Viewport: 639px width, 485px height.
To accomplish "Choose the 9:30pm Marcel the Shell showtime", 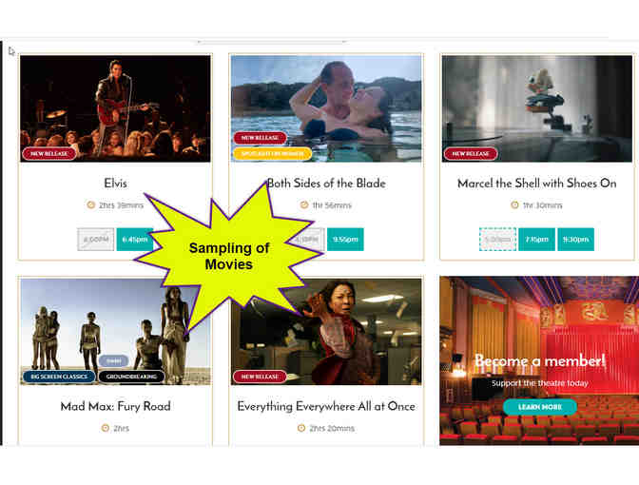I will [x=576, y=240].
